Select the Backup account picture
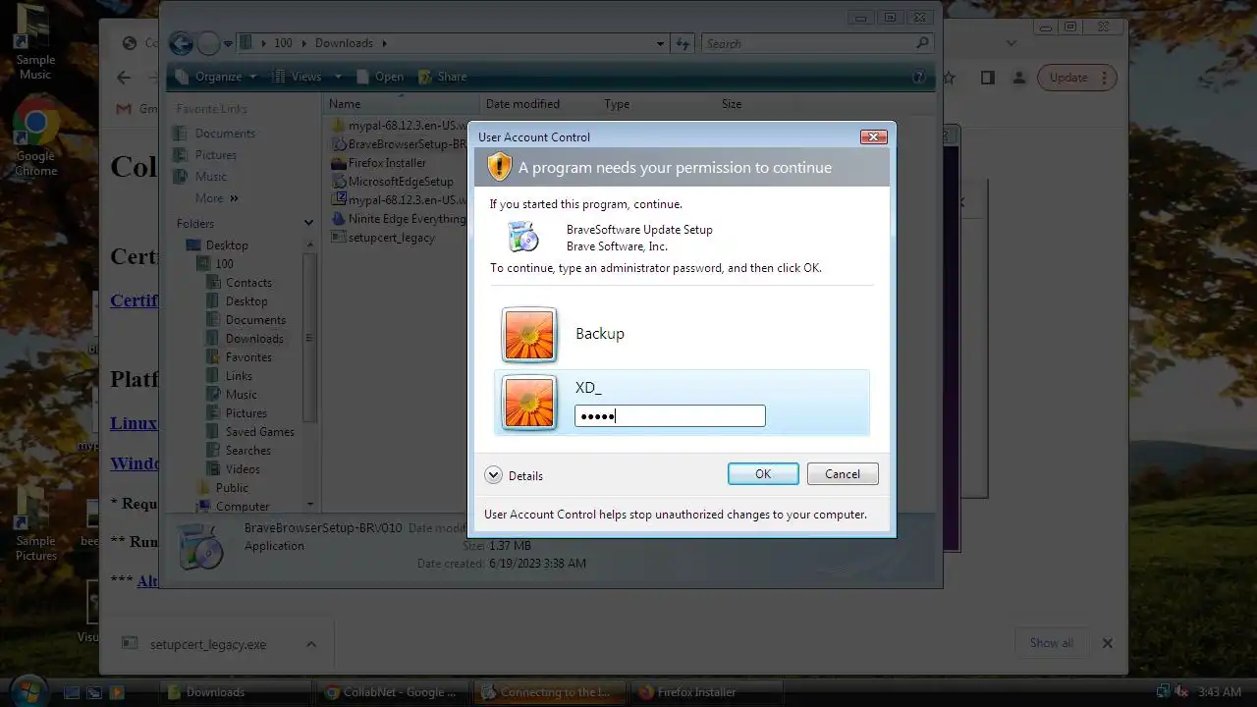The width and height of the screenshot is (1257, 707). [529, 335]
